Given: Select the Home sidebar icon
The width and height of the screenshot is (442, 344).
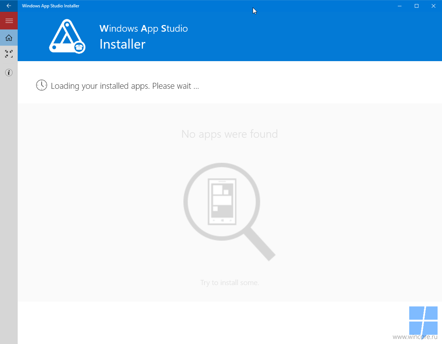Looking at the screenshot, I should pos(9,38).
